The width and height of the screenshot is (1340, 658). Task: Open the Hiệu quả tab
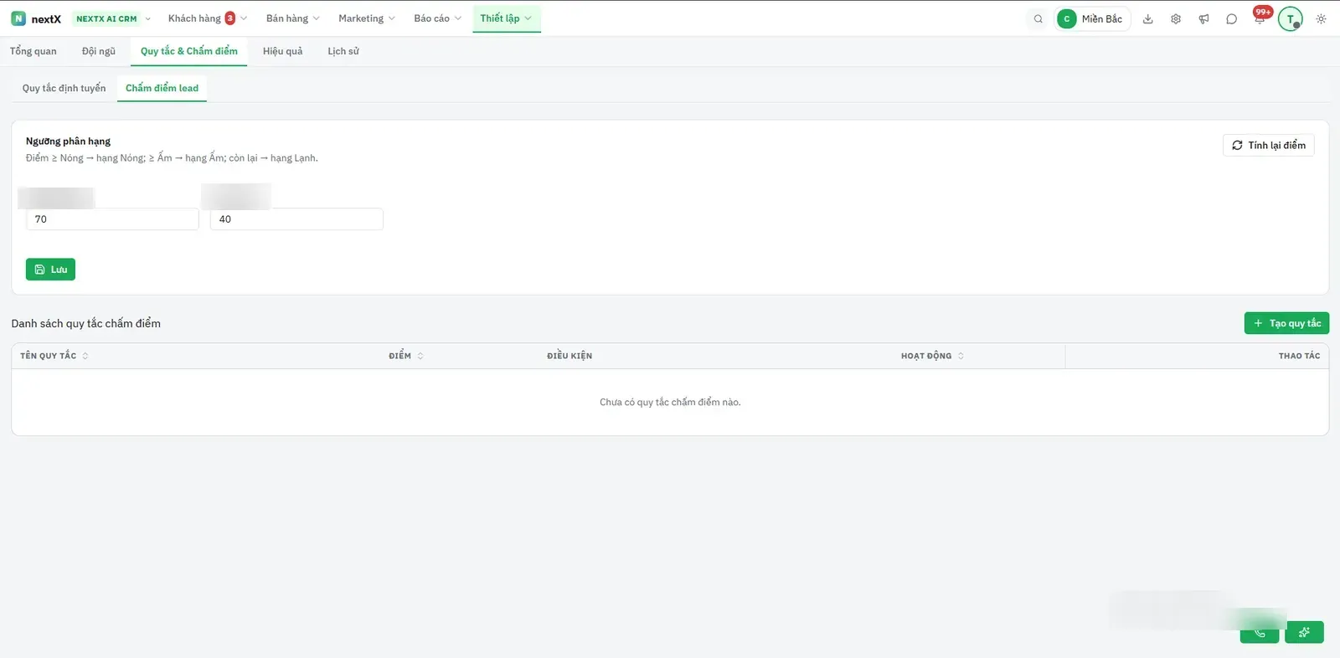[x=283, y=51]
